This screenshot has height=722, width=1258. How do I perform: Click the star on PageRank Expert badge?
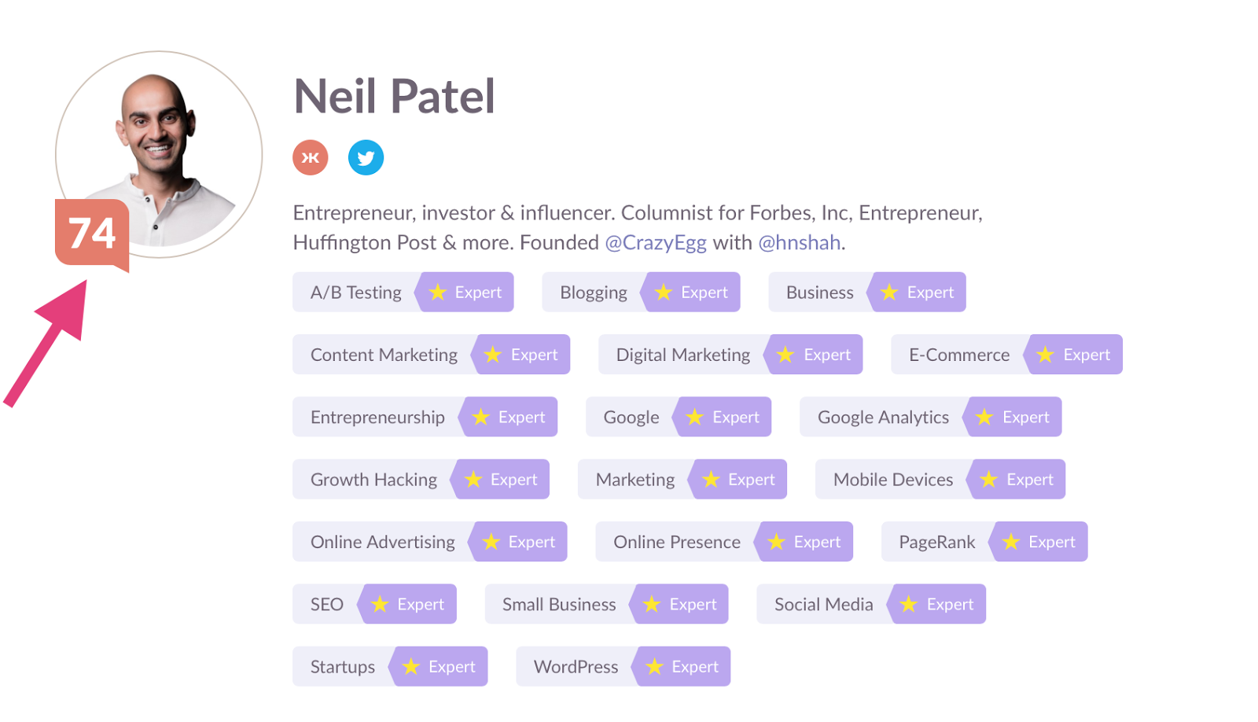click(1011, 542)
